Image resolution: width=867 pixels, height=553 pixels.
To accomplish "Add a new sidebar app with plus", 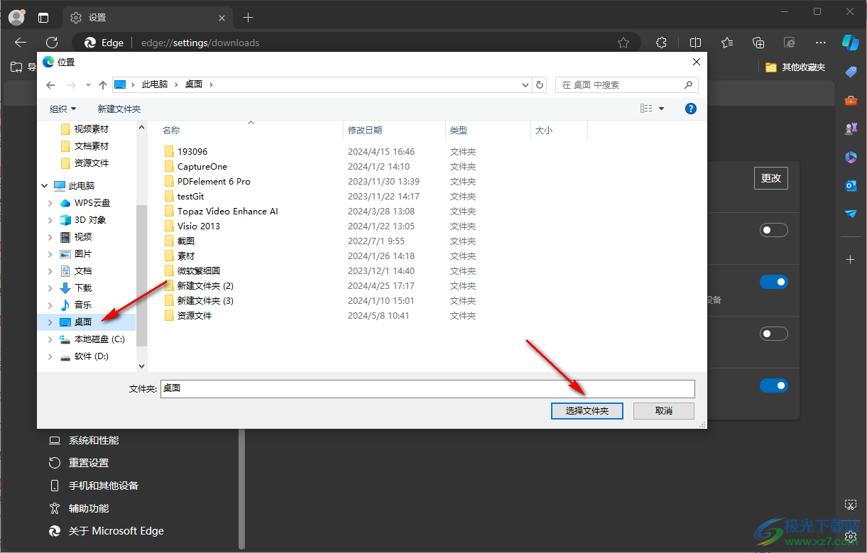I will pyautogui.click(x=851, y=260).
